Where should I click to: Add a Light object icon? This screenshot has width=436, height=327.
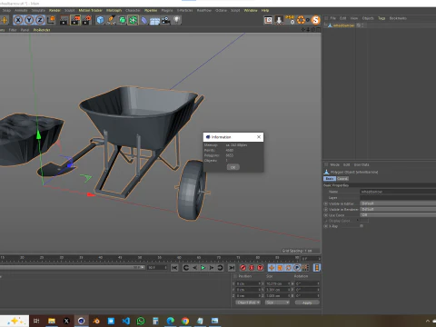(177, 20)
